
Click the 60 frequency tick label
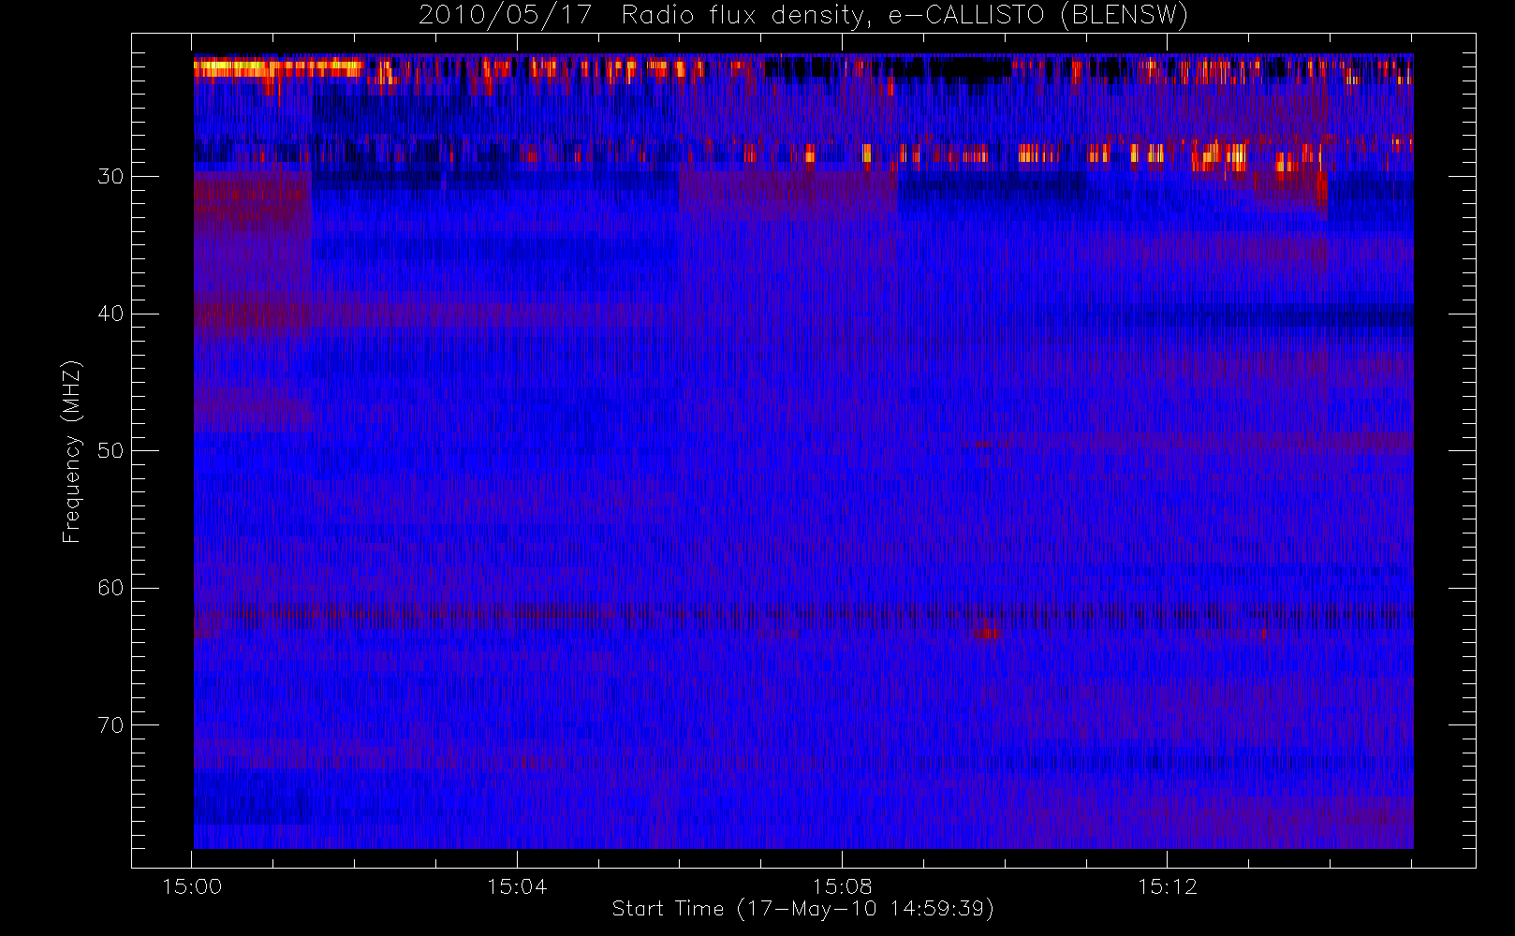point(110,588)
